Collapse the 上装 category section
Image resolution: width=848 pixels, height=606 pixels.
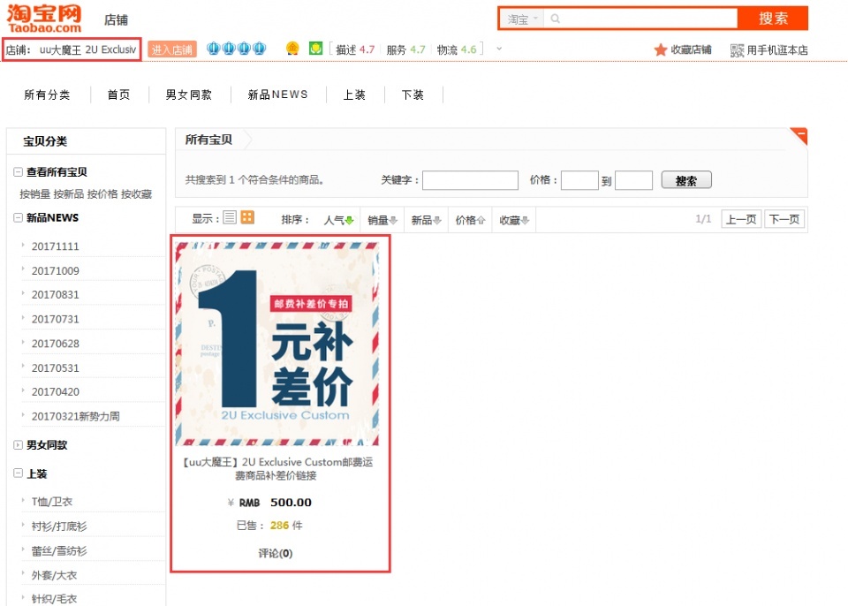[x=19, y=473]
